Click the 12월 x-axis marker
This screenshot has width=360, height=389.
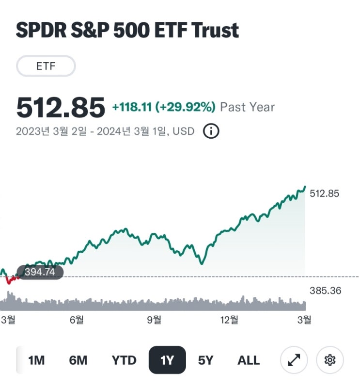pos(229,319)
